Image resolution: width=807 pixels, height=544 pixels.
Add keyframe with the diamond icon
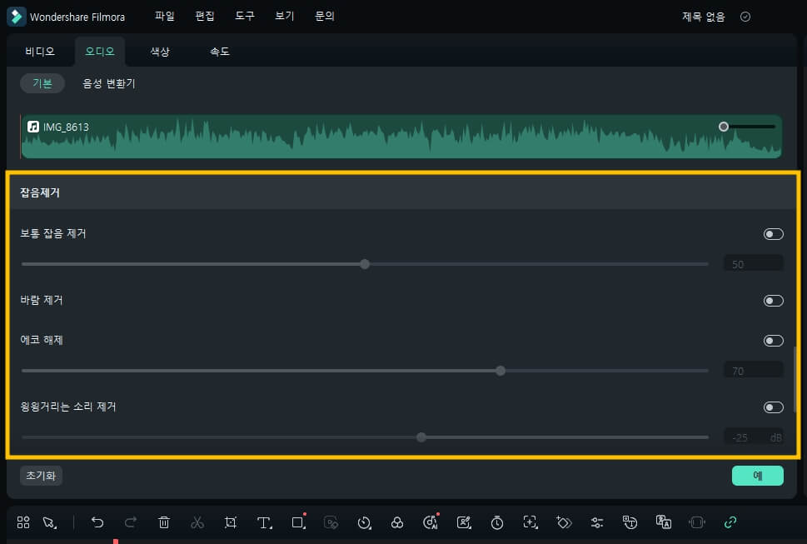[564, 523]
